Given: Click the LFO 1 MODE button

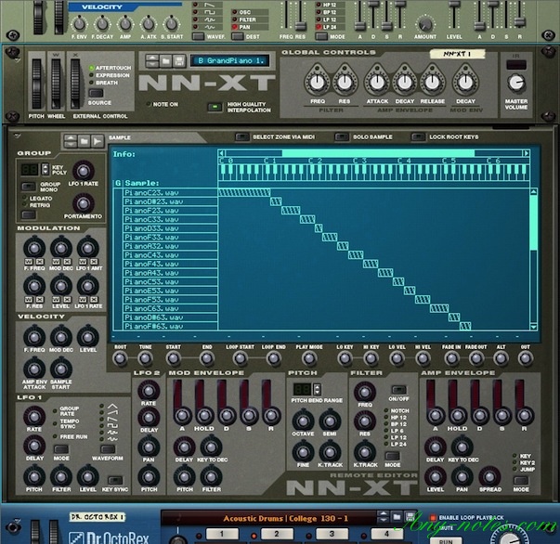Looking at the screenshot, I should pos(61,449).
